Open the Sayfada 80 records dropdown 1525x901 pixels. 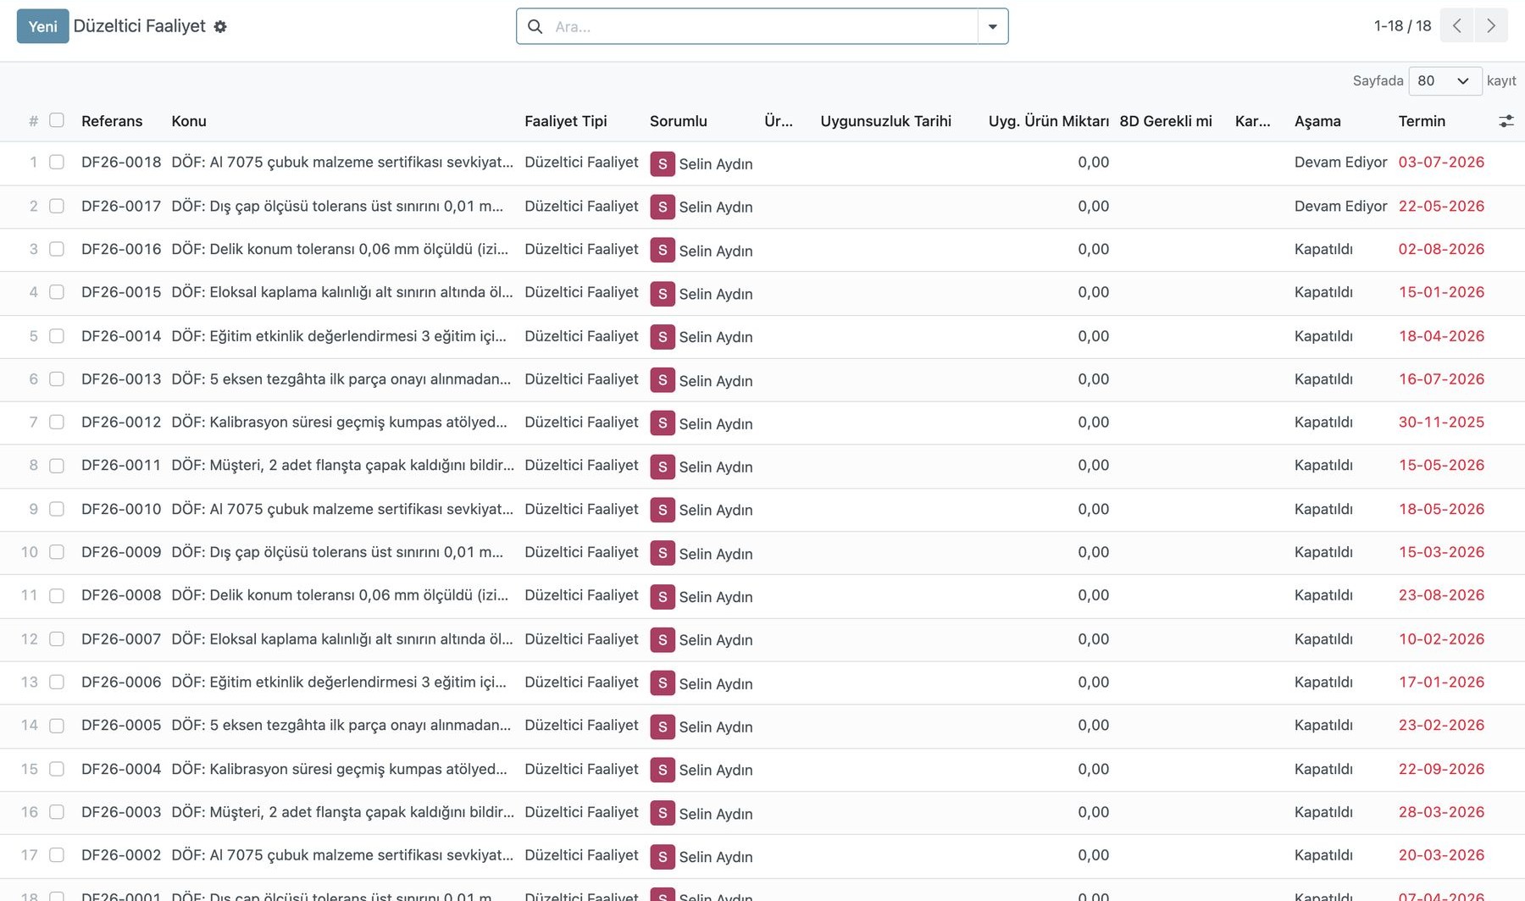(1445, 80)
